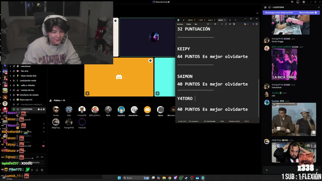Click Ronald's avatar in audience
The width and height of the screenshot is (322, 181).
(x=56, y=110)
